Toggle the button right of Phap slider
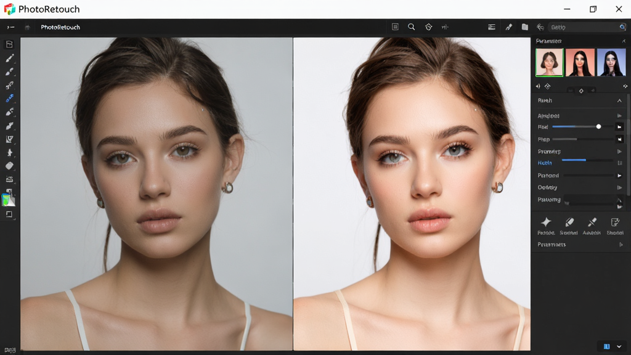This screenshot has width=631, height=355. pyautogui.click(x=620, y=139)
